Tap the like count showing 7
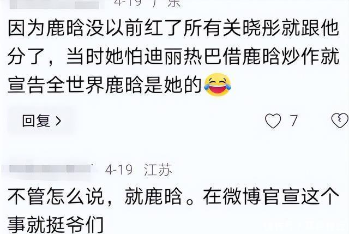 [293, 121]
